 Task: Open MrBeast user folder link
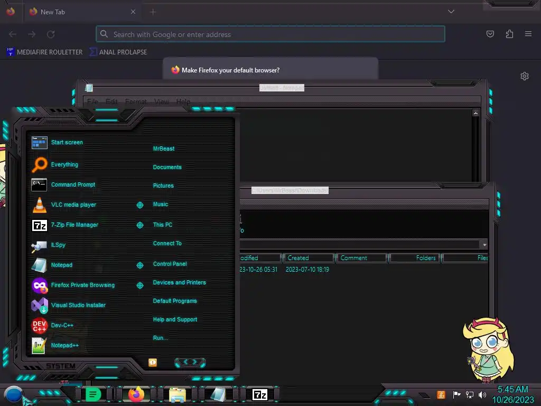click(x=164, y=149)
